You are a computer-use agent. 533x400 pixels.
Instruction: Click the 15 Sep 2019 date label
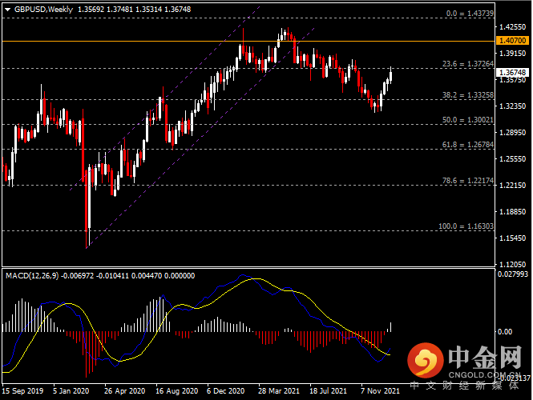click(x=22, y=391)
